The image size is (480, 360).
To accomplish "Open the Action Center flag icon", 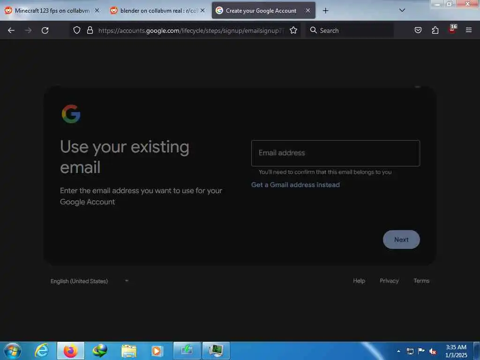I will 421,351.
